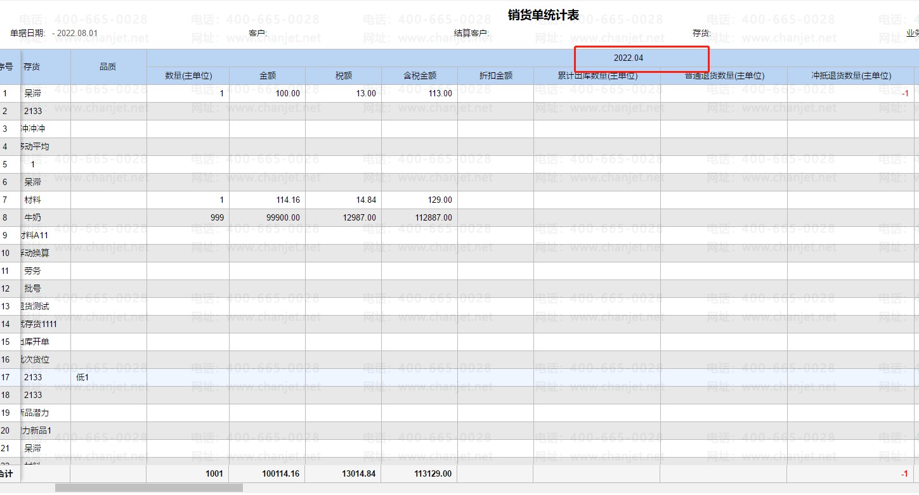Viewport: 919px width, 495px height.
Task: Select the 冲抵退货数量(主单位) column header
Action: coord(851,75)
